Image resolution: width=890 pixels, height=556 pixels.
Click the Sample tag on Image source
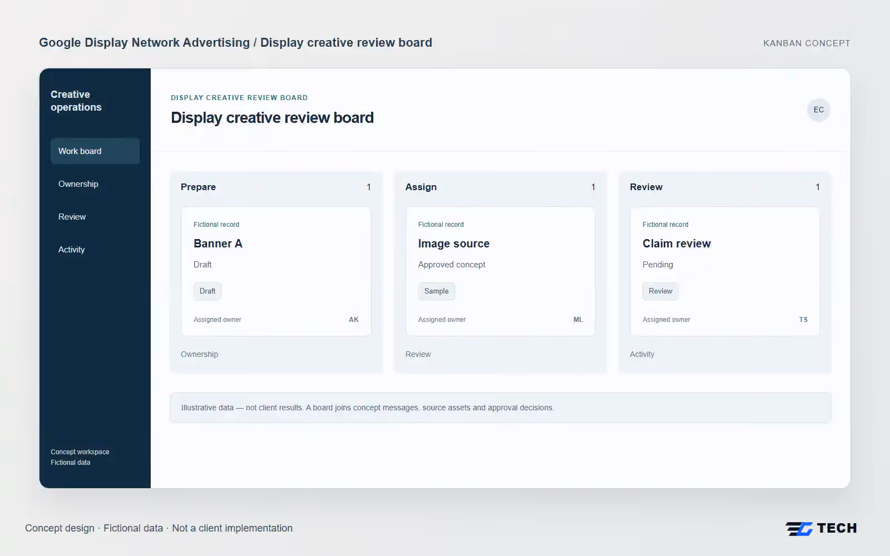(436, 291)
